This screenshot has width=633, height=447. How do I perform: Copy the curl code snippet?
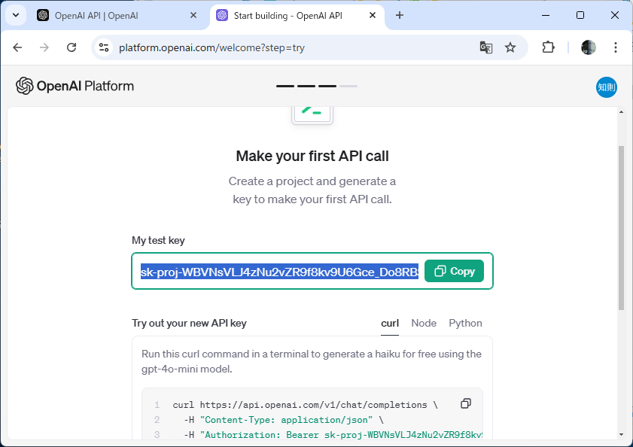click(465, 403)
